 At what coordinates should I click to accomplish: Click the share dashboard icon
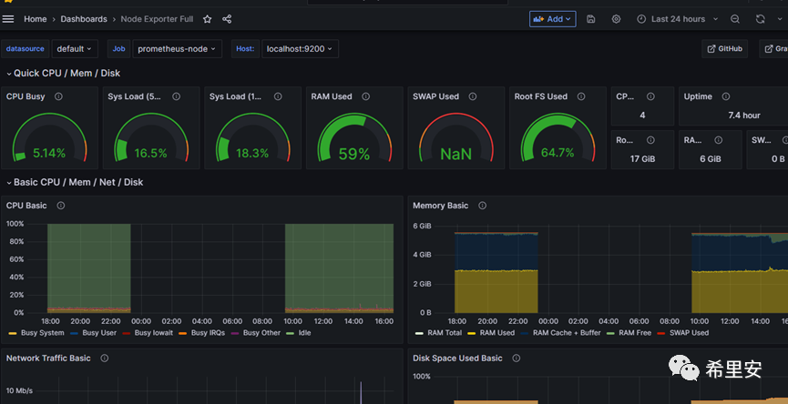tap(227, 19)
